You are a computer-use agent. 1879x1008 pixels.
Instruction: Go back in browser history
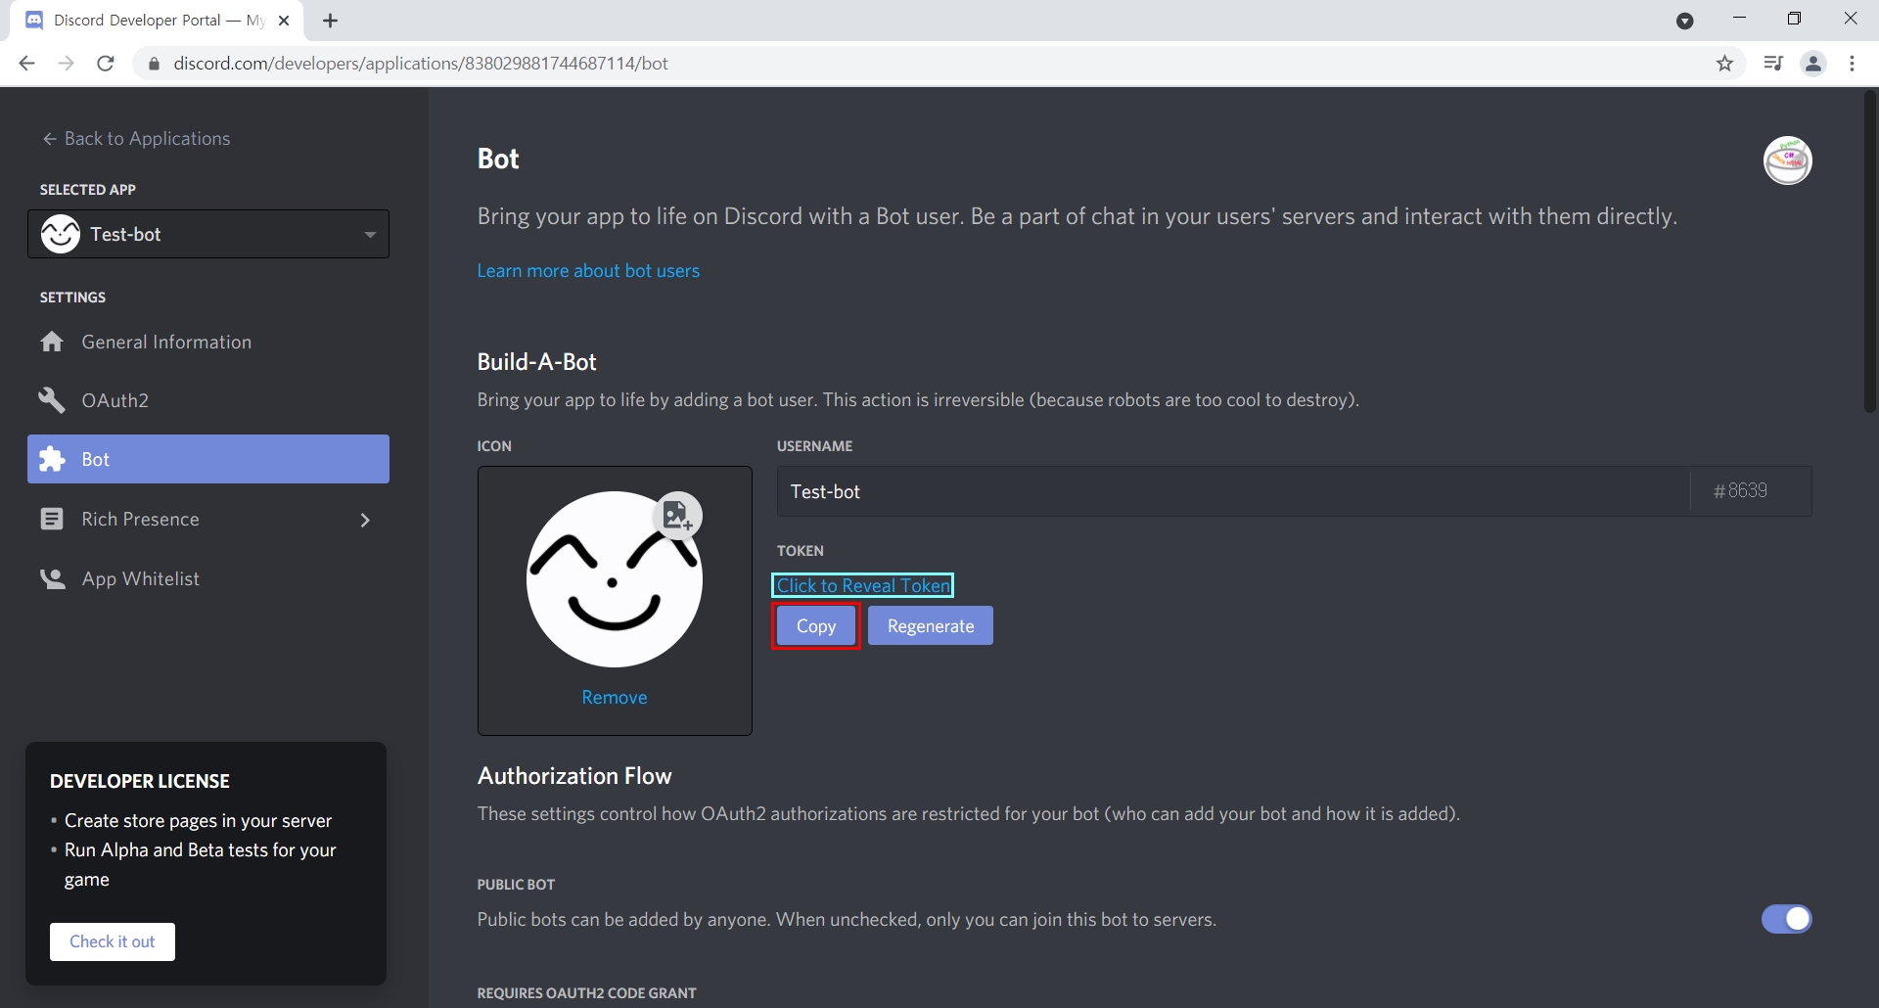(26, 64)
